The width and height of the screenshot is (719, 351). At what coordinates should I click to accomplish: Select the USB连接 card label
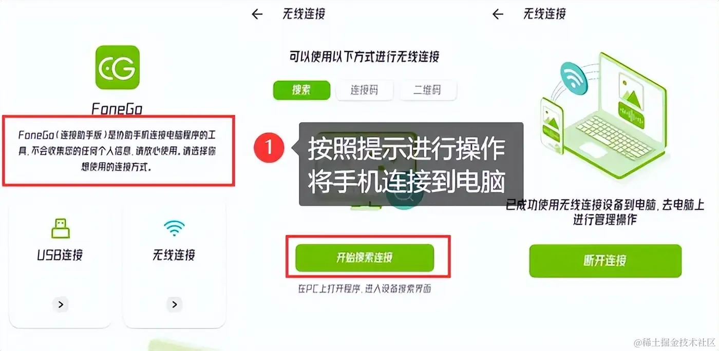click(x=60, y=255)
